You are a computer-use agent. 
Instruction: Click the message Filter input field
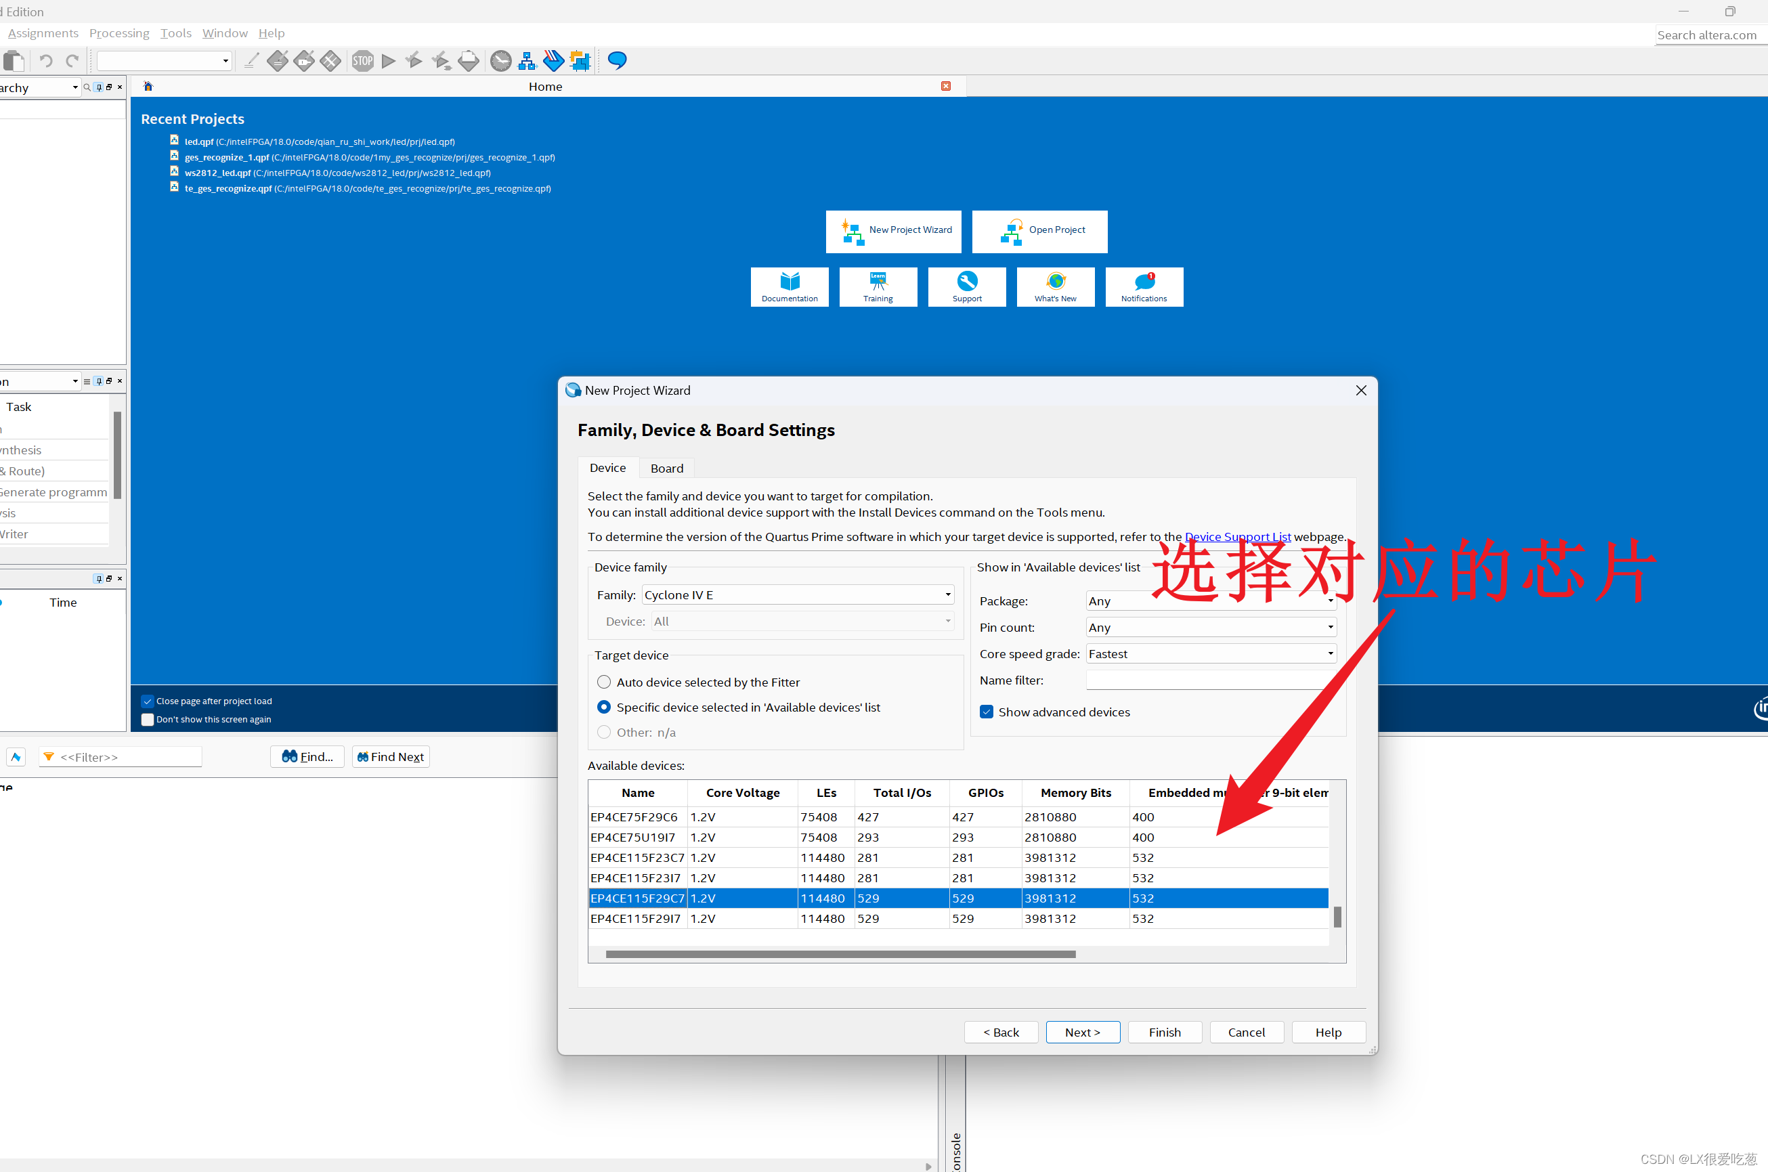coord(120,757)
